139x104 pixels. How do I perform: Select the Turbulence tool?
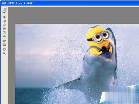(4, 36)
